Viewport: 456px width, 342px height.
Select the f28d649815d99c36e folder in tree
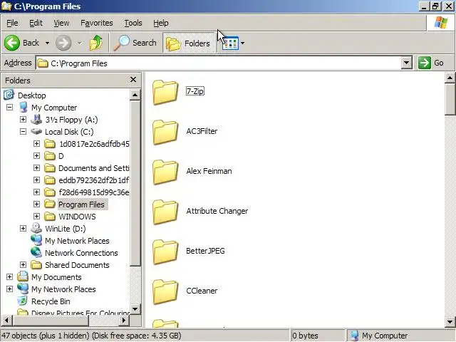(93, 192)
